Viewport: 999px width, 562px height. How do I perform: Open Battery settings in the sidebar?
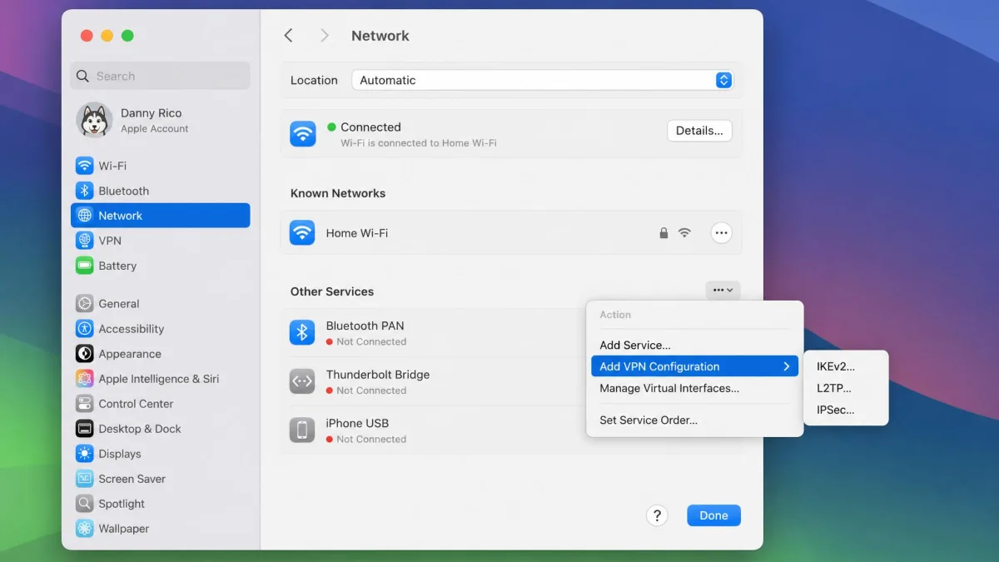click(x=161, y=266)
